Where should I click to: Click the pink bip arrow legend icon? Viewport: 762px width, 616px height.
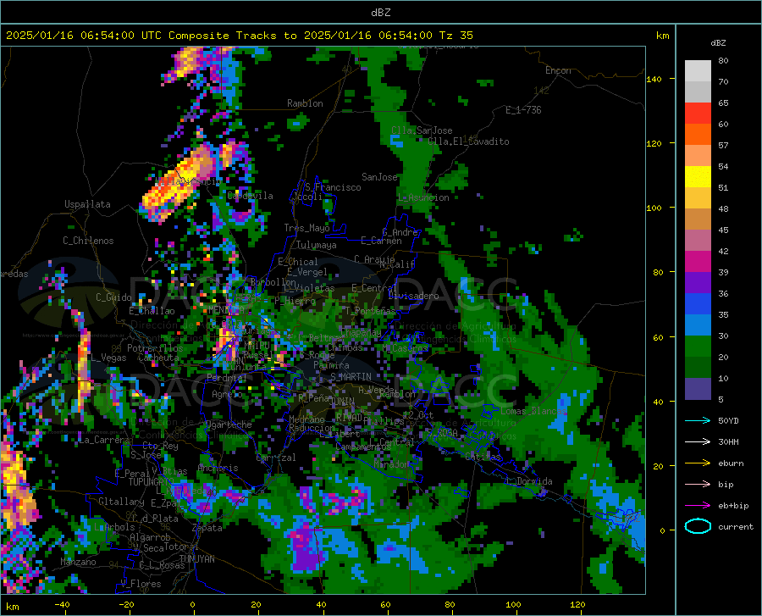click(698, 485)
